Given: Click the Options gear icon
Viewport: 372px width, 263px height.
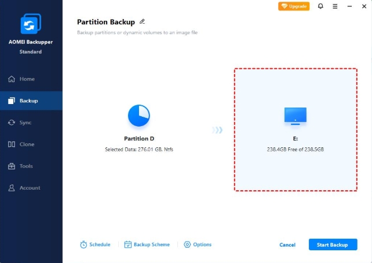Looking at the screenshot, I should click(x=187, y=245).
